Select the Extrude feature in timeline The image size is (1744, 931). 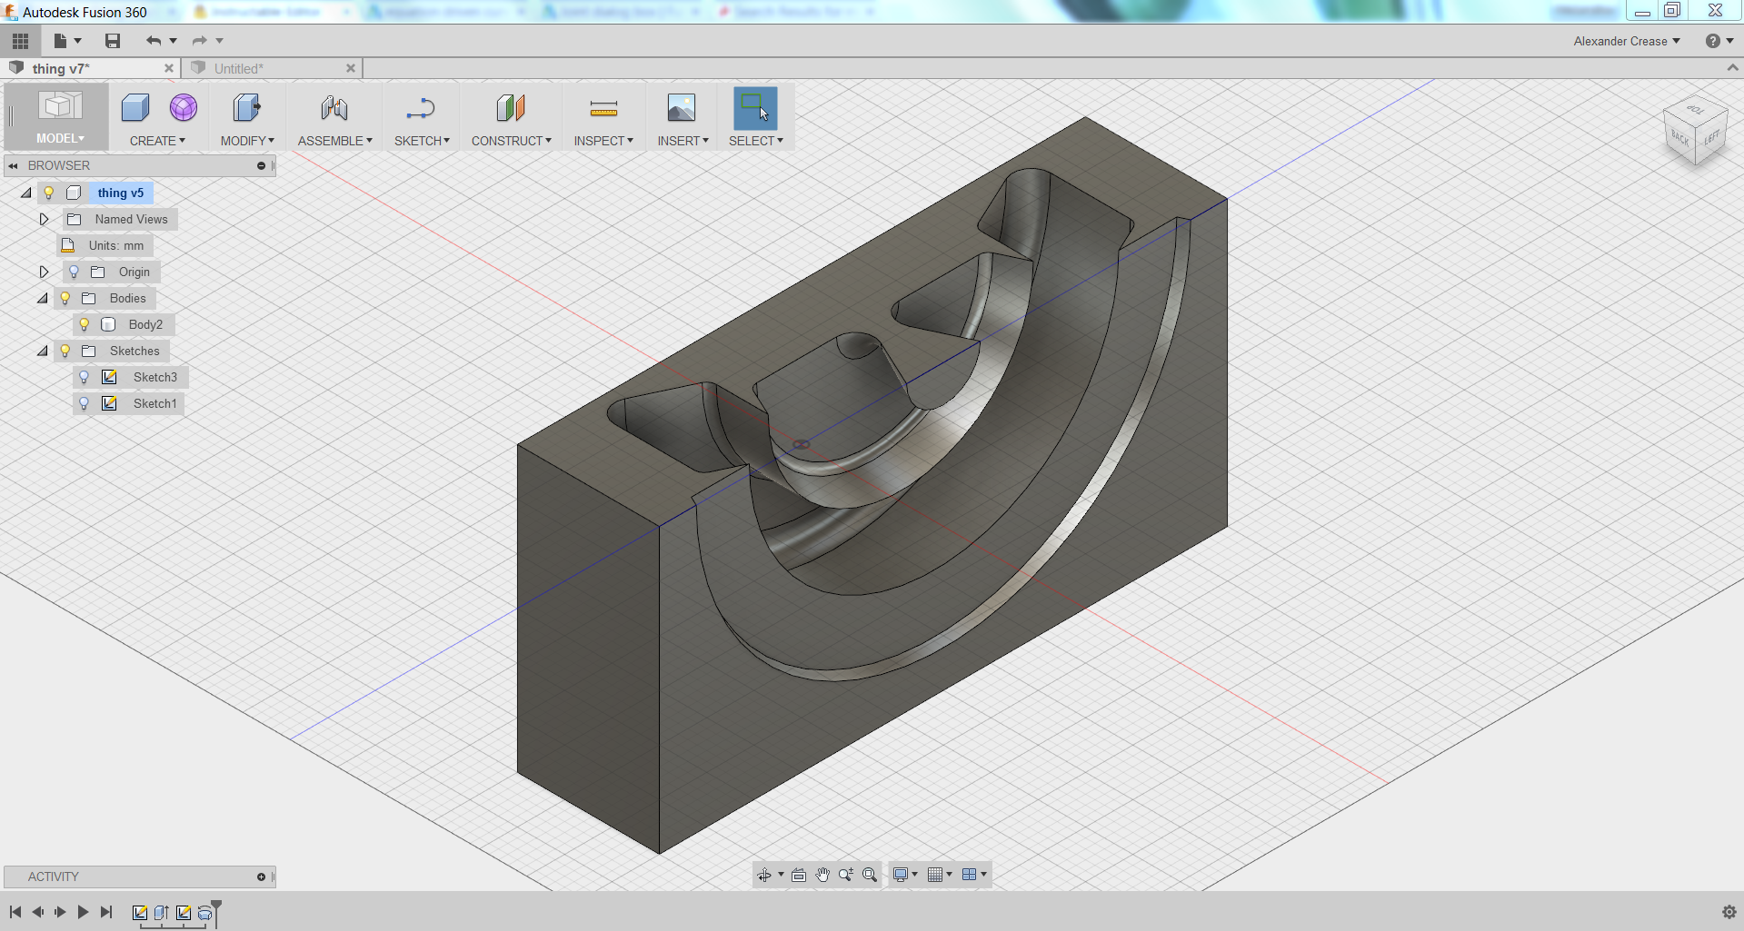coord(162,913)
